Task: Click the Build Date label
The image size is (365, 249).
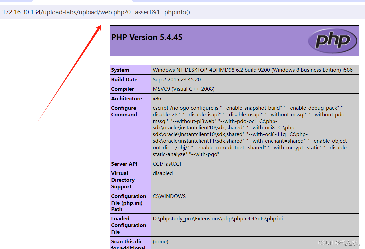Action: 124,79
